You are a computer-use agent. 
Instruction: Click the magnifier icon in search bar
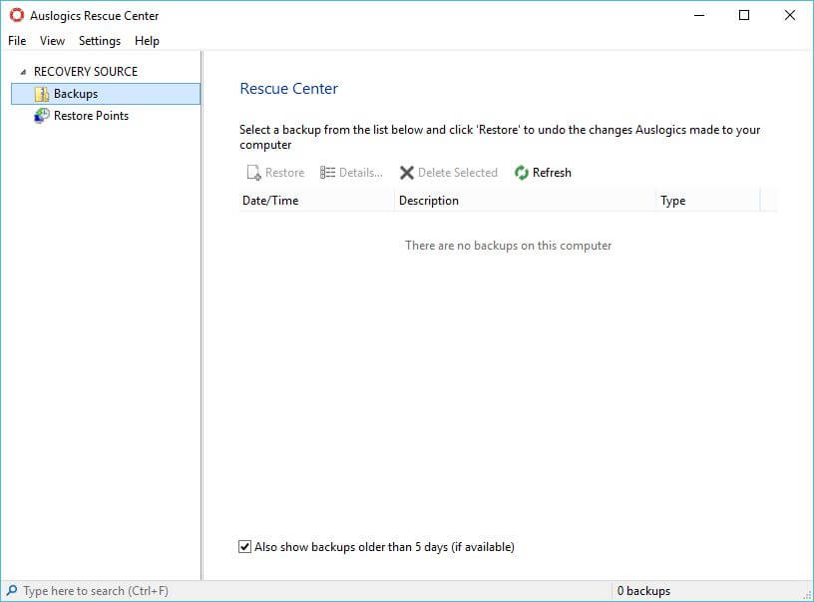pos(11,591)
